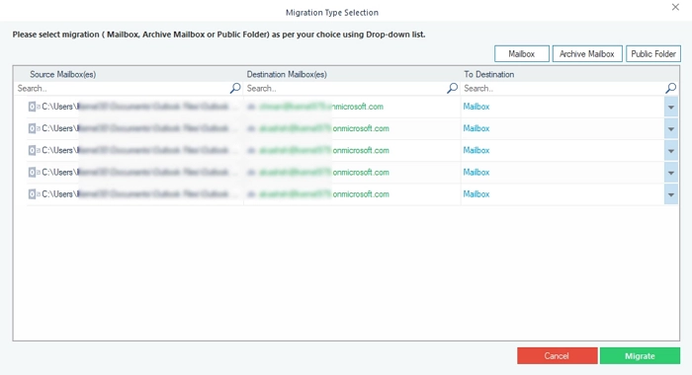The image size is (692, 375).
Task: Click the Outlook file icon in fourth row
Action: coord(34,172)
